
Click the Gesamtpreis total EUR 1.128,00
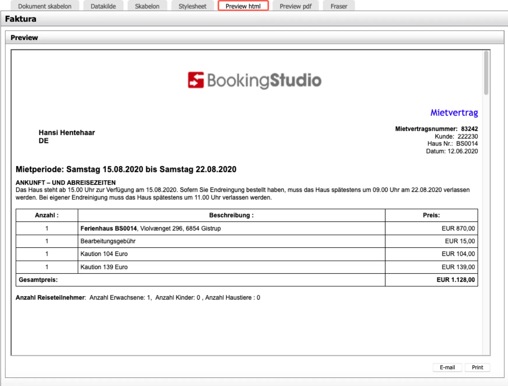coord(455,280)
